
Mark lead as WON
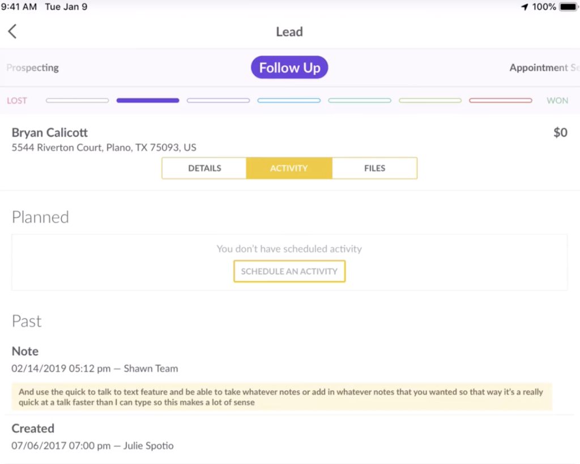557,101
